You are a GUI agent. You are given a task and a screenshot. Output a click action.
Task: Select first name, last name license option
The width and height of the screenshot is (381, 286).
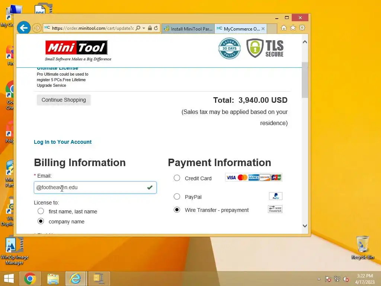[x=41, y=211]
